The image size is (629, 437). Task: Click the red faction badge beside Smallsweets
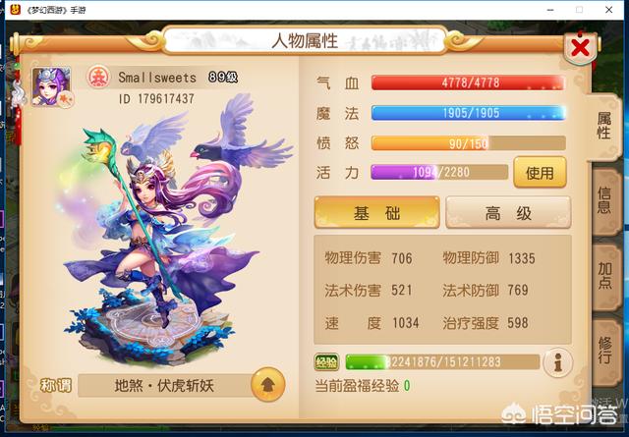pos(98,78)
